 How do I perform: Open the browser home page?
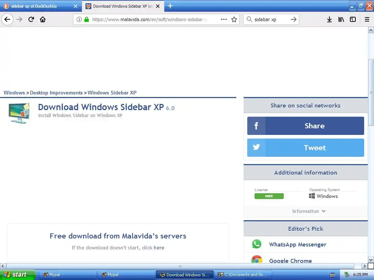pos(43,19)
